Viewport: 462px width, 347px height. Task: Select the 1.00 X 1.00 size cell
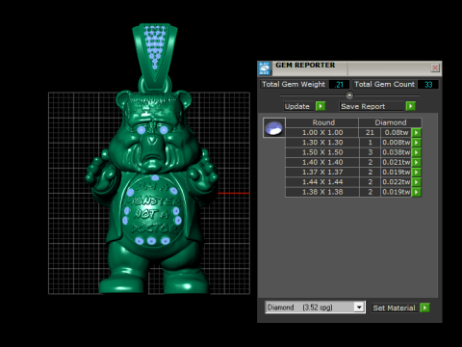pyautogui.click(x=322, y=133)
